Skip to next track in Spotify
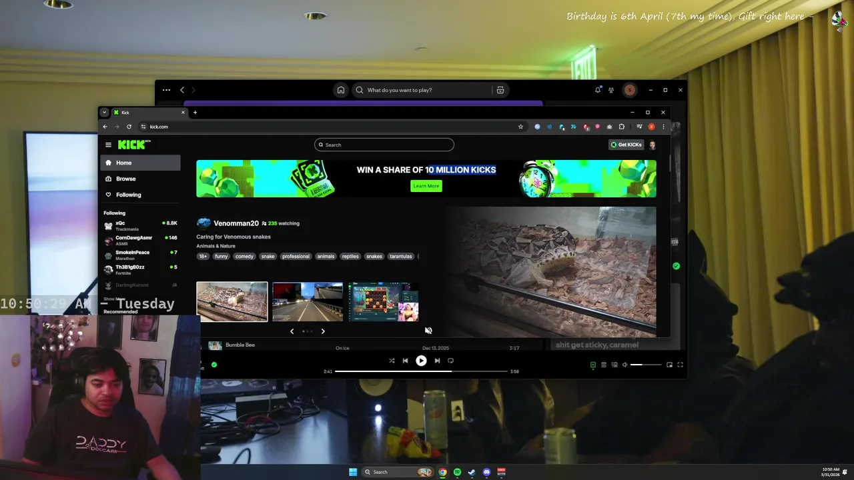 [437, 361]
